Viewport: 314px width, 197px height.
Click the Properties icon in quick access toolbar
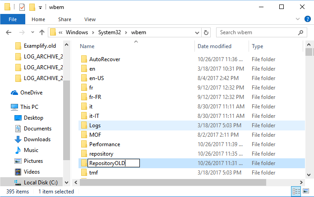click(22, 7)
